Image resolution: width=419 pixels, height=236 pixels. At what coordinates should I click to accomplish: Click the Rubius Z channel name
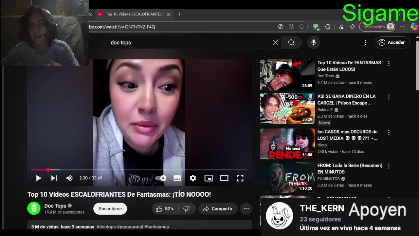(x=325, y=110)
